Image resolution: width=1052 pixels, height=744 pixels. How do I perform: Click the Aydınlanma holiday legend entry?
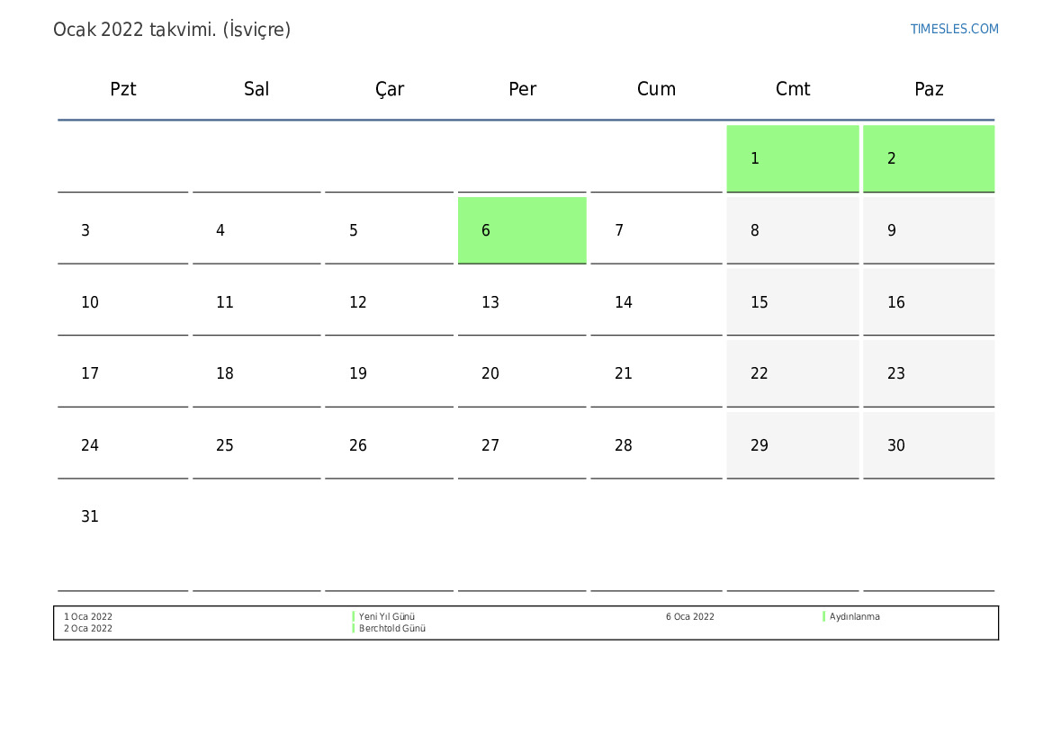855,617
